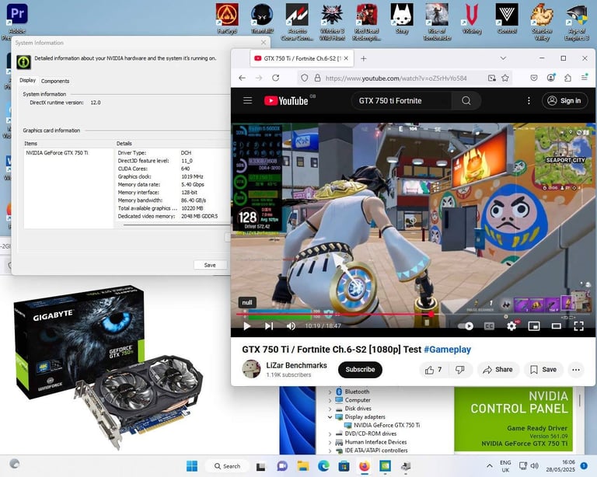
Task: Toggle YouTube autoplay switch
Action: click(x=466, y=326)
